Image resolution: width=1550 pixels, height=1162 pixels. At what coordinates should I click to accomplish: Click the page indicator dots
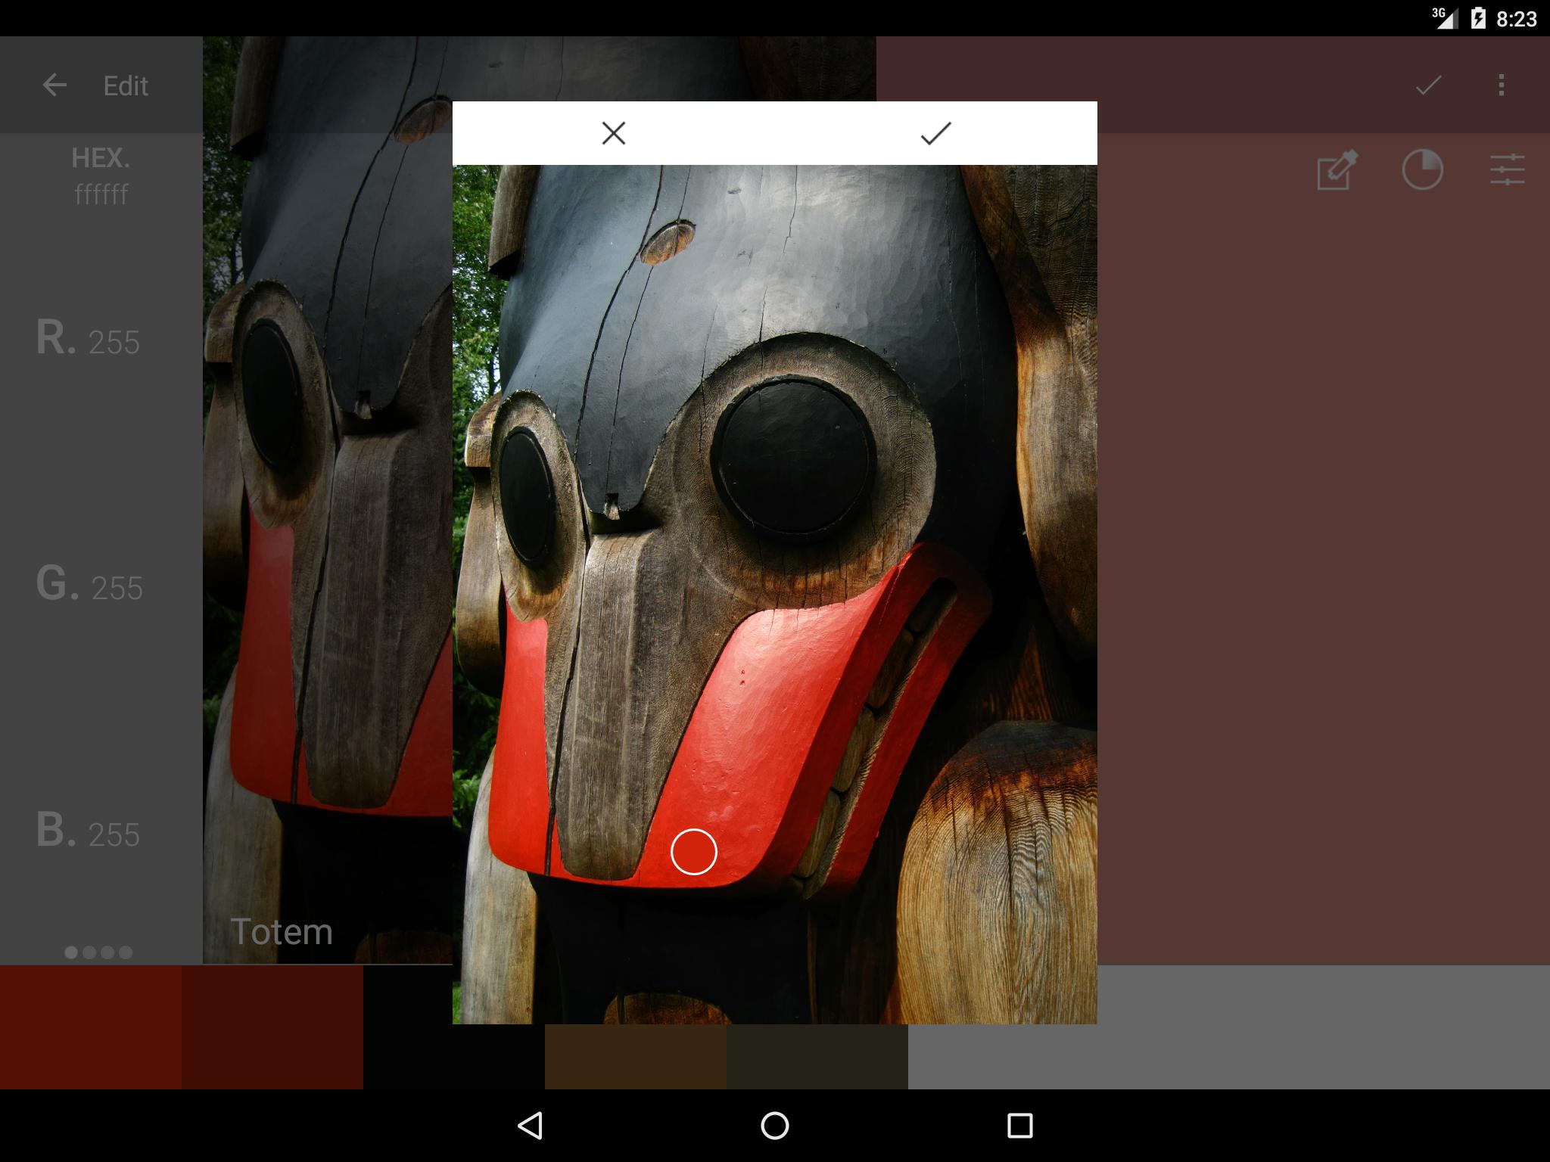click(x=98, y=952)
